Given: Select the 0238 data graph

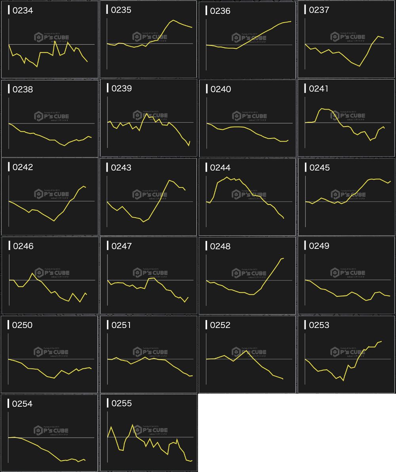Looking at the screenshot, I should tap(49, 118).
